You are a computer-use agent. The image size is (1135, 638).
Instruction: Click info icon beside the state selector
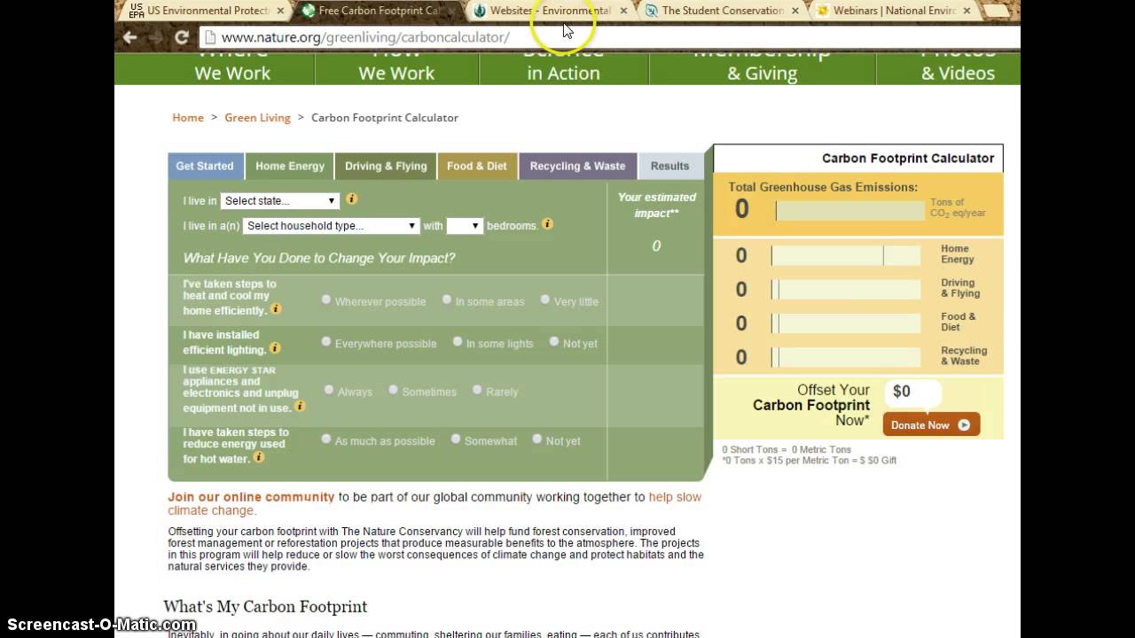tap(351, 199)
